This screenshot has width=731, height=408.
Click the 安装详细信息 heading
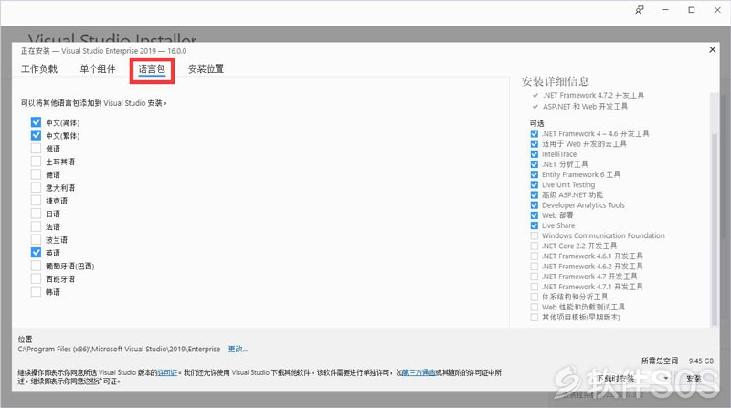pos(556,81)
